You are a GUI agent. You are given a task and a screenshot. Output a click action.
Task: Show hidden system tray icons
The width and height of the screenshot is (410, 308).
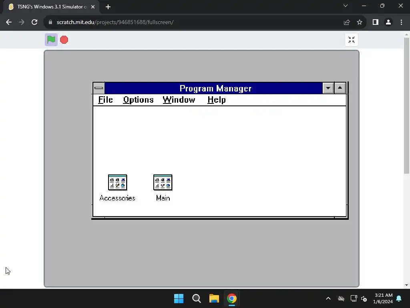click(328, 298)
